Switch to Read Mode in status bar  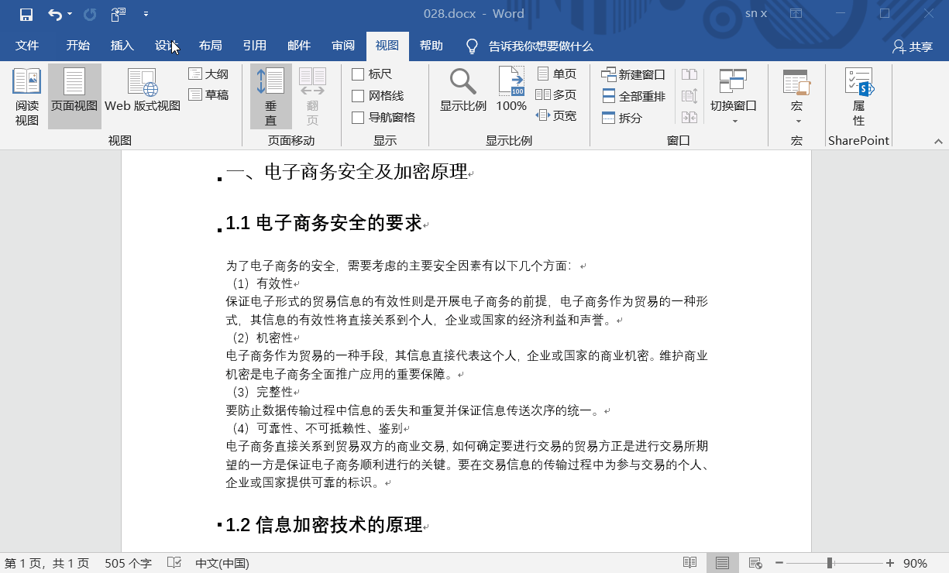[x=689, y=563]
